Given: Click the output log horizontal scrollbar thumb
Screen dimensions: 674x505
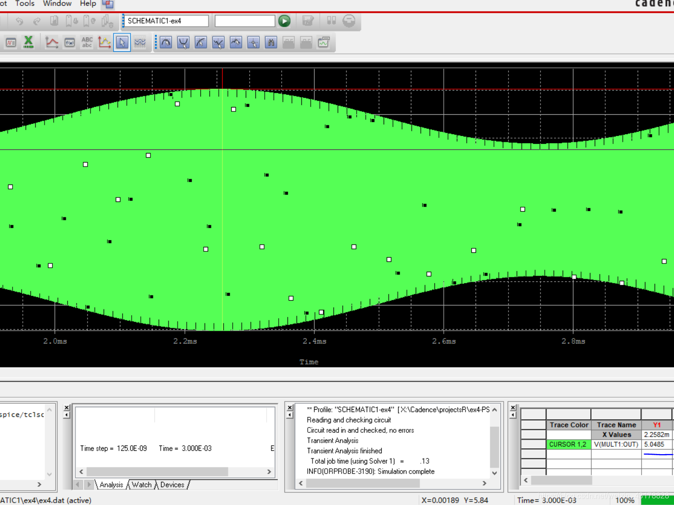Looking at the screenshot, I should pyautogui.click(x=363, y=483).
